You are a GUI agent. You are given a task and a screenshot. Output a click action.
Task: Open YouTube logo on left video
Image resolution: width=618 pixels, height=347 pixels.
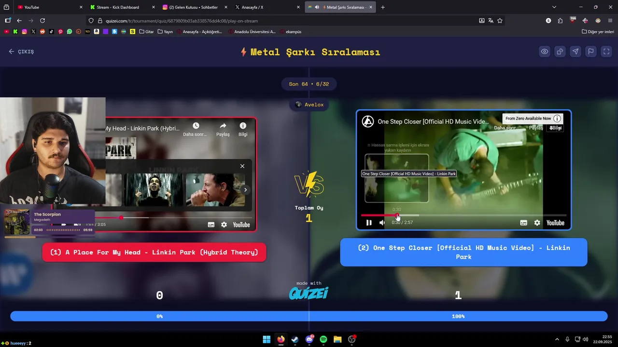coord(241,225)
